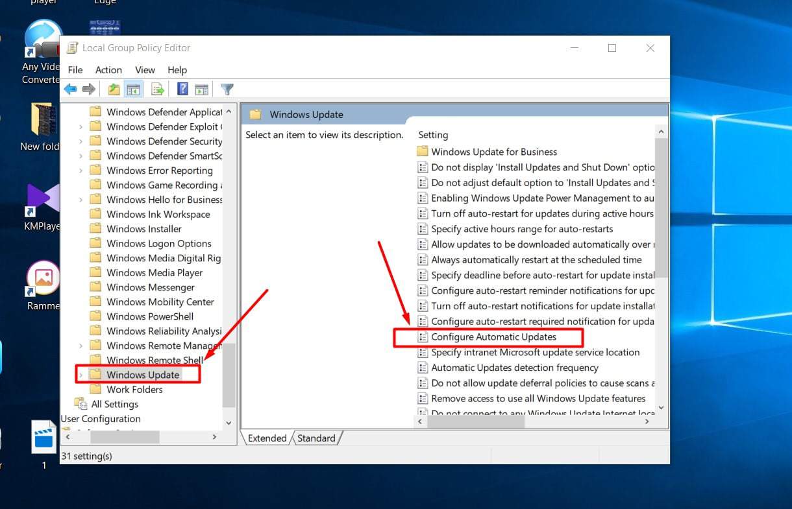Click Windows PowerShell folder icon in tree

pyautogui.click(x=95, y=316)
